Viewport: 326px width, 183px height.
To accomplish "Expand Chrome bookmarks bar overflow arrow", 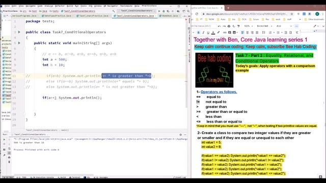I will point(300,19).
